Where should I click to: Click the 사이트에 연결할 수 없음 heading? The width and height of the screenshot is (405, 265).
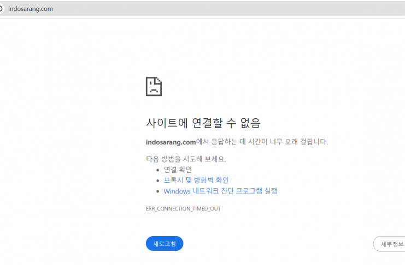[x=203, y=122]
